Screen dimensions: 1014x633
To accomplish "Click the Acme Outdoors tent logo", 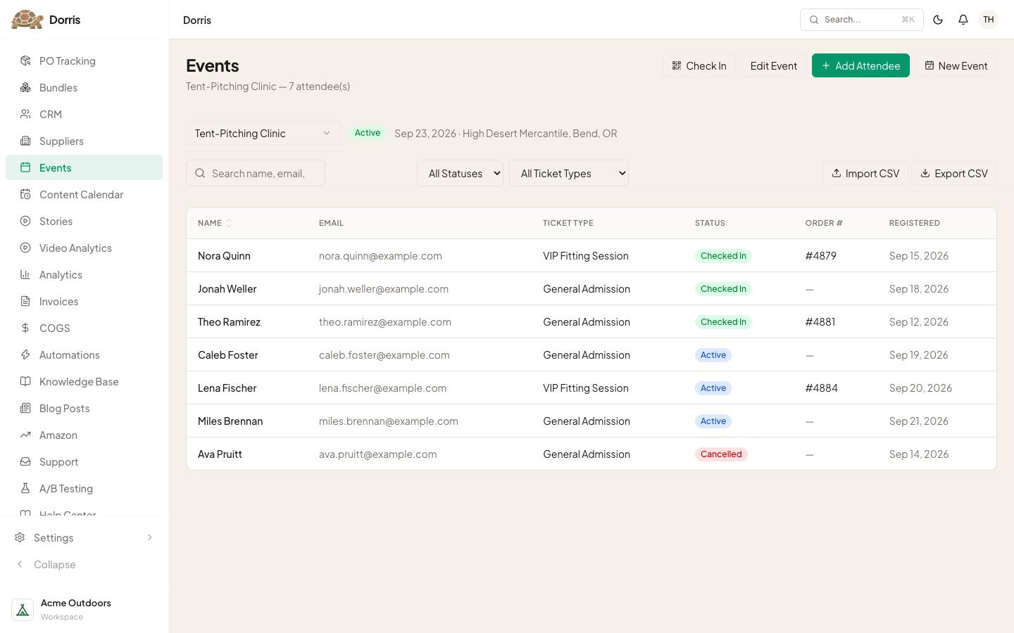I will pyautogui.click(x=23, y=609).
